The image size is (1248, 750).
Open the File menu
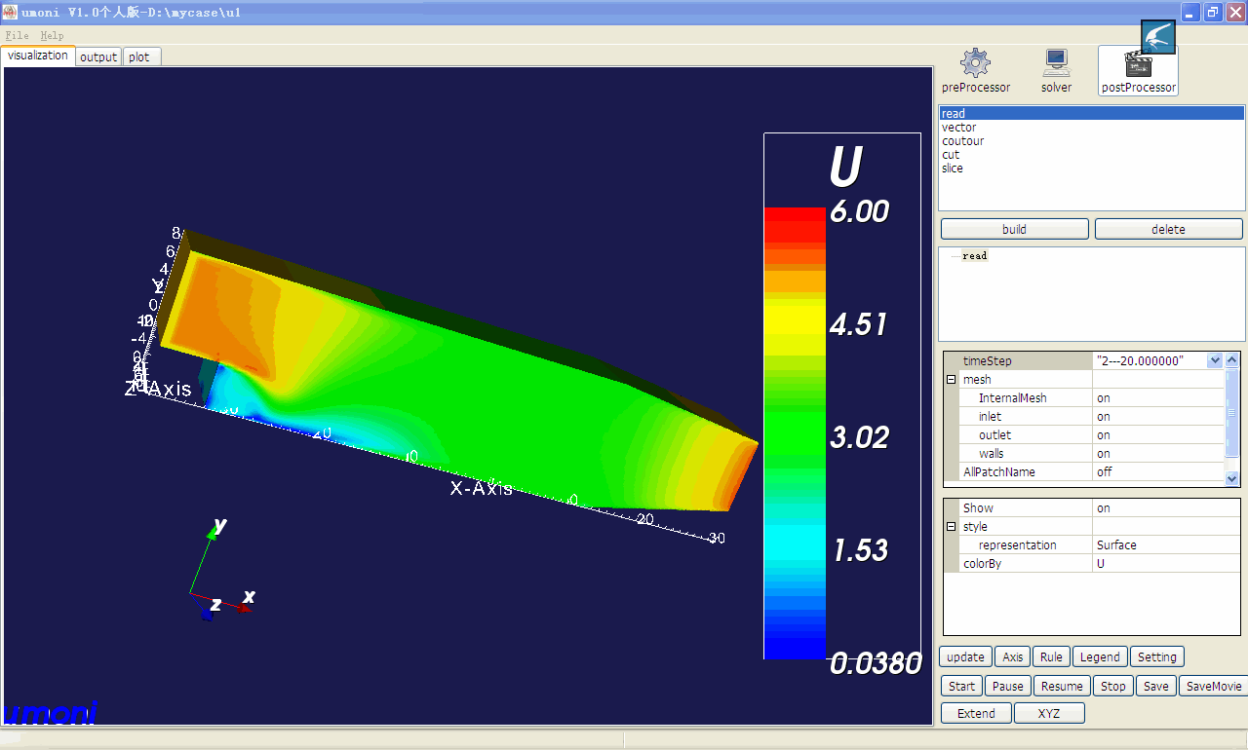coord(17,35)
